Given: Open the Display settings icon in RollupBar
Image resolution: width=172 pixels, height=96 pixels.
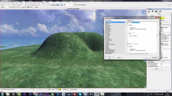Looking at the screenshot, I should point(156,11).
